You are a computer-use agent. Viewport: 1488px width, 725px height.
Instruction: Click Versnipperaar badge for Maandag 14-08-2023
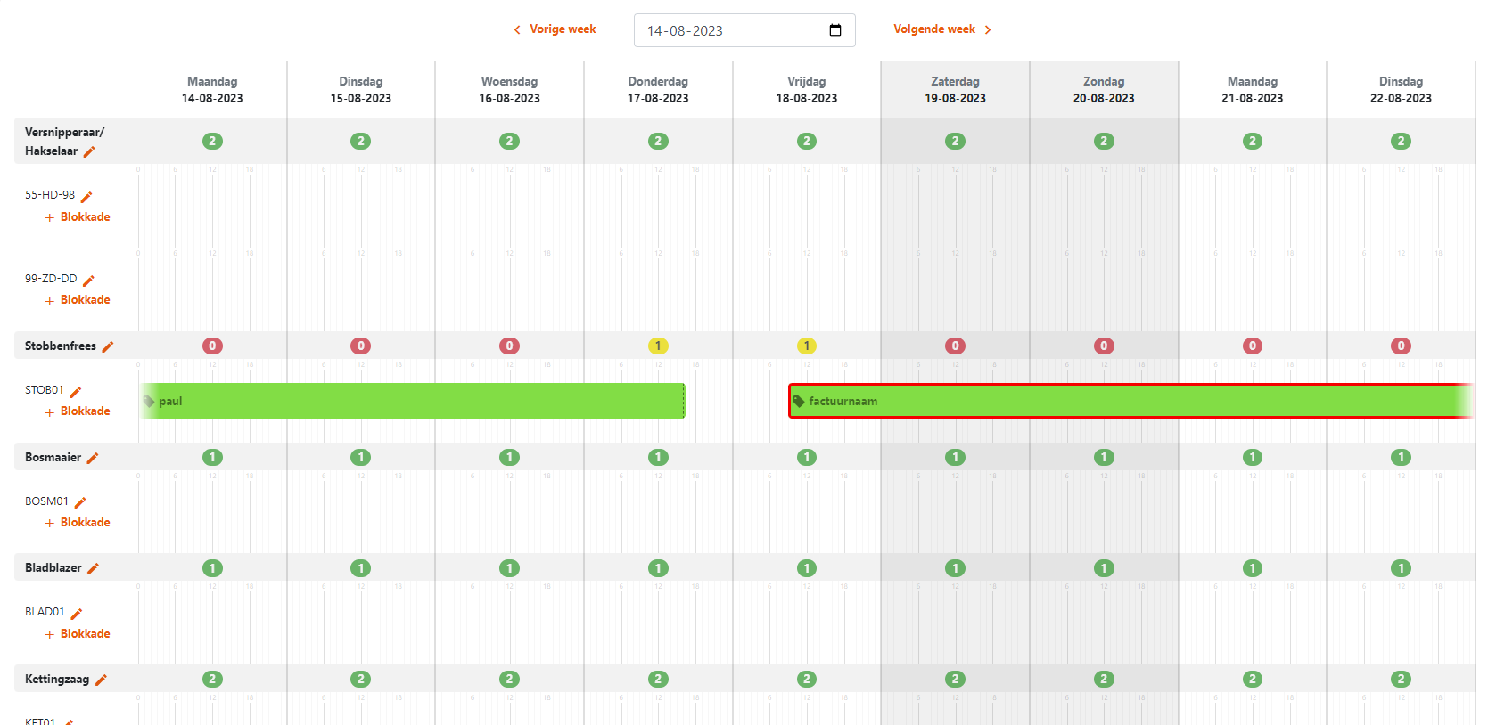[212, 141]
